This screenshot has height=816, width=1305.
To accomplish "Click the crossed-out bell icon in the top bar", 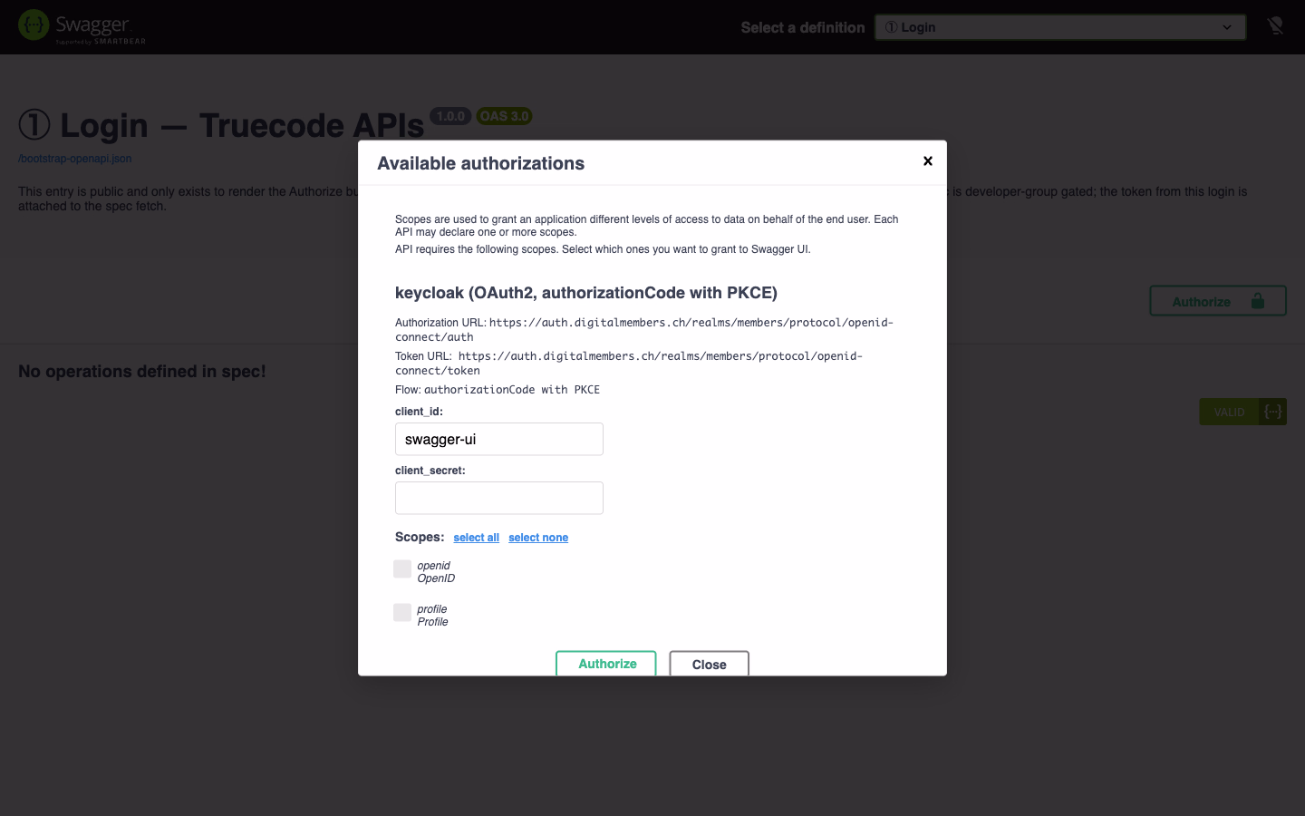I will point(1275,26).
